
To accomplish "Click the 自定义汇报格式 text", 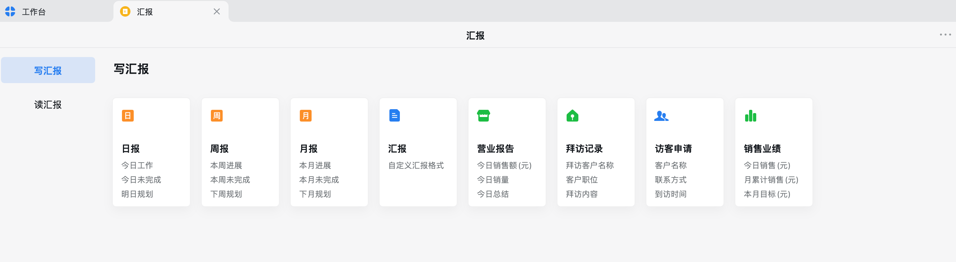I will coord(416,165).
